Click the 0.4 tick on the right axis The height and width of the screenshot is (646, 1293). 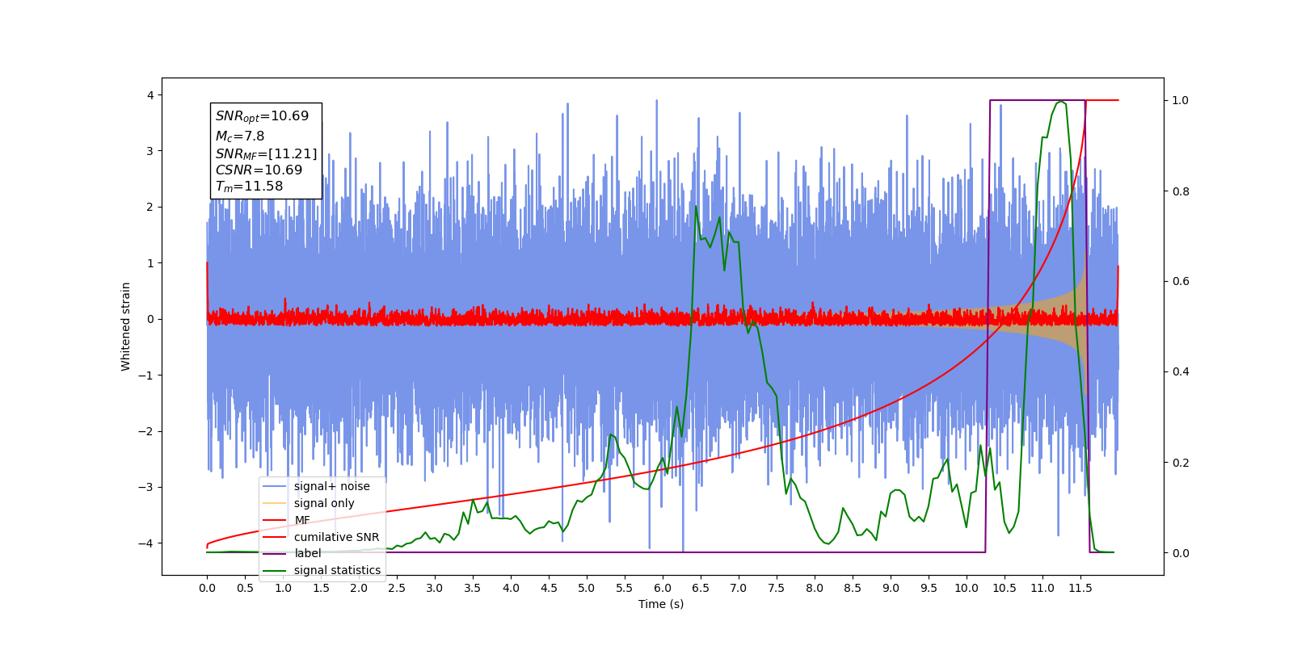(1181, 372)
